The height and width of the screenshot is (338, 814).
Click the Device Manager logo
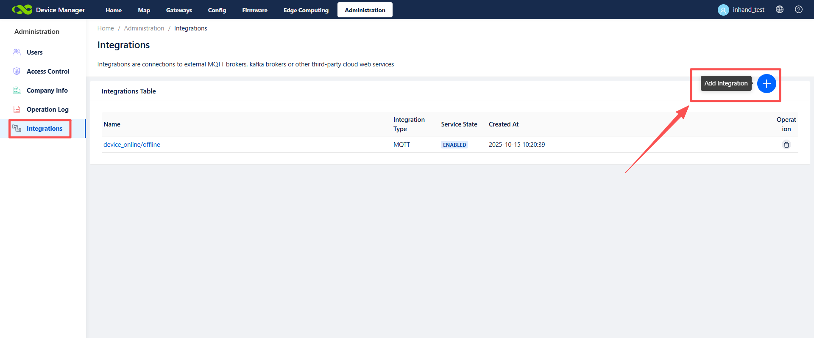[22, 10]
